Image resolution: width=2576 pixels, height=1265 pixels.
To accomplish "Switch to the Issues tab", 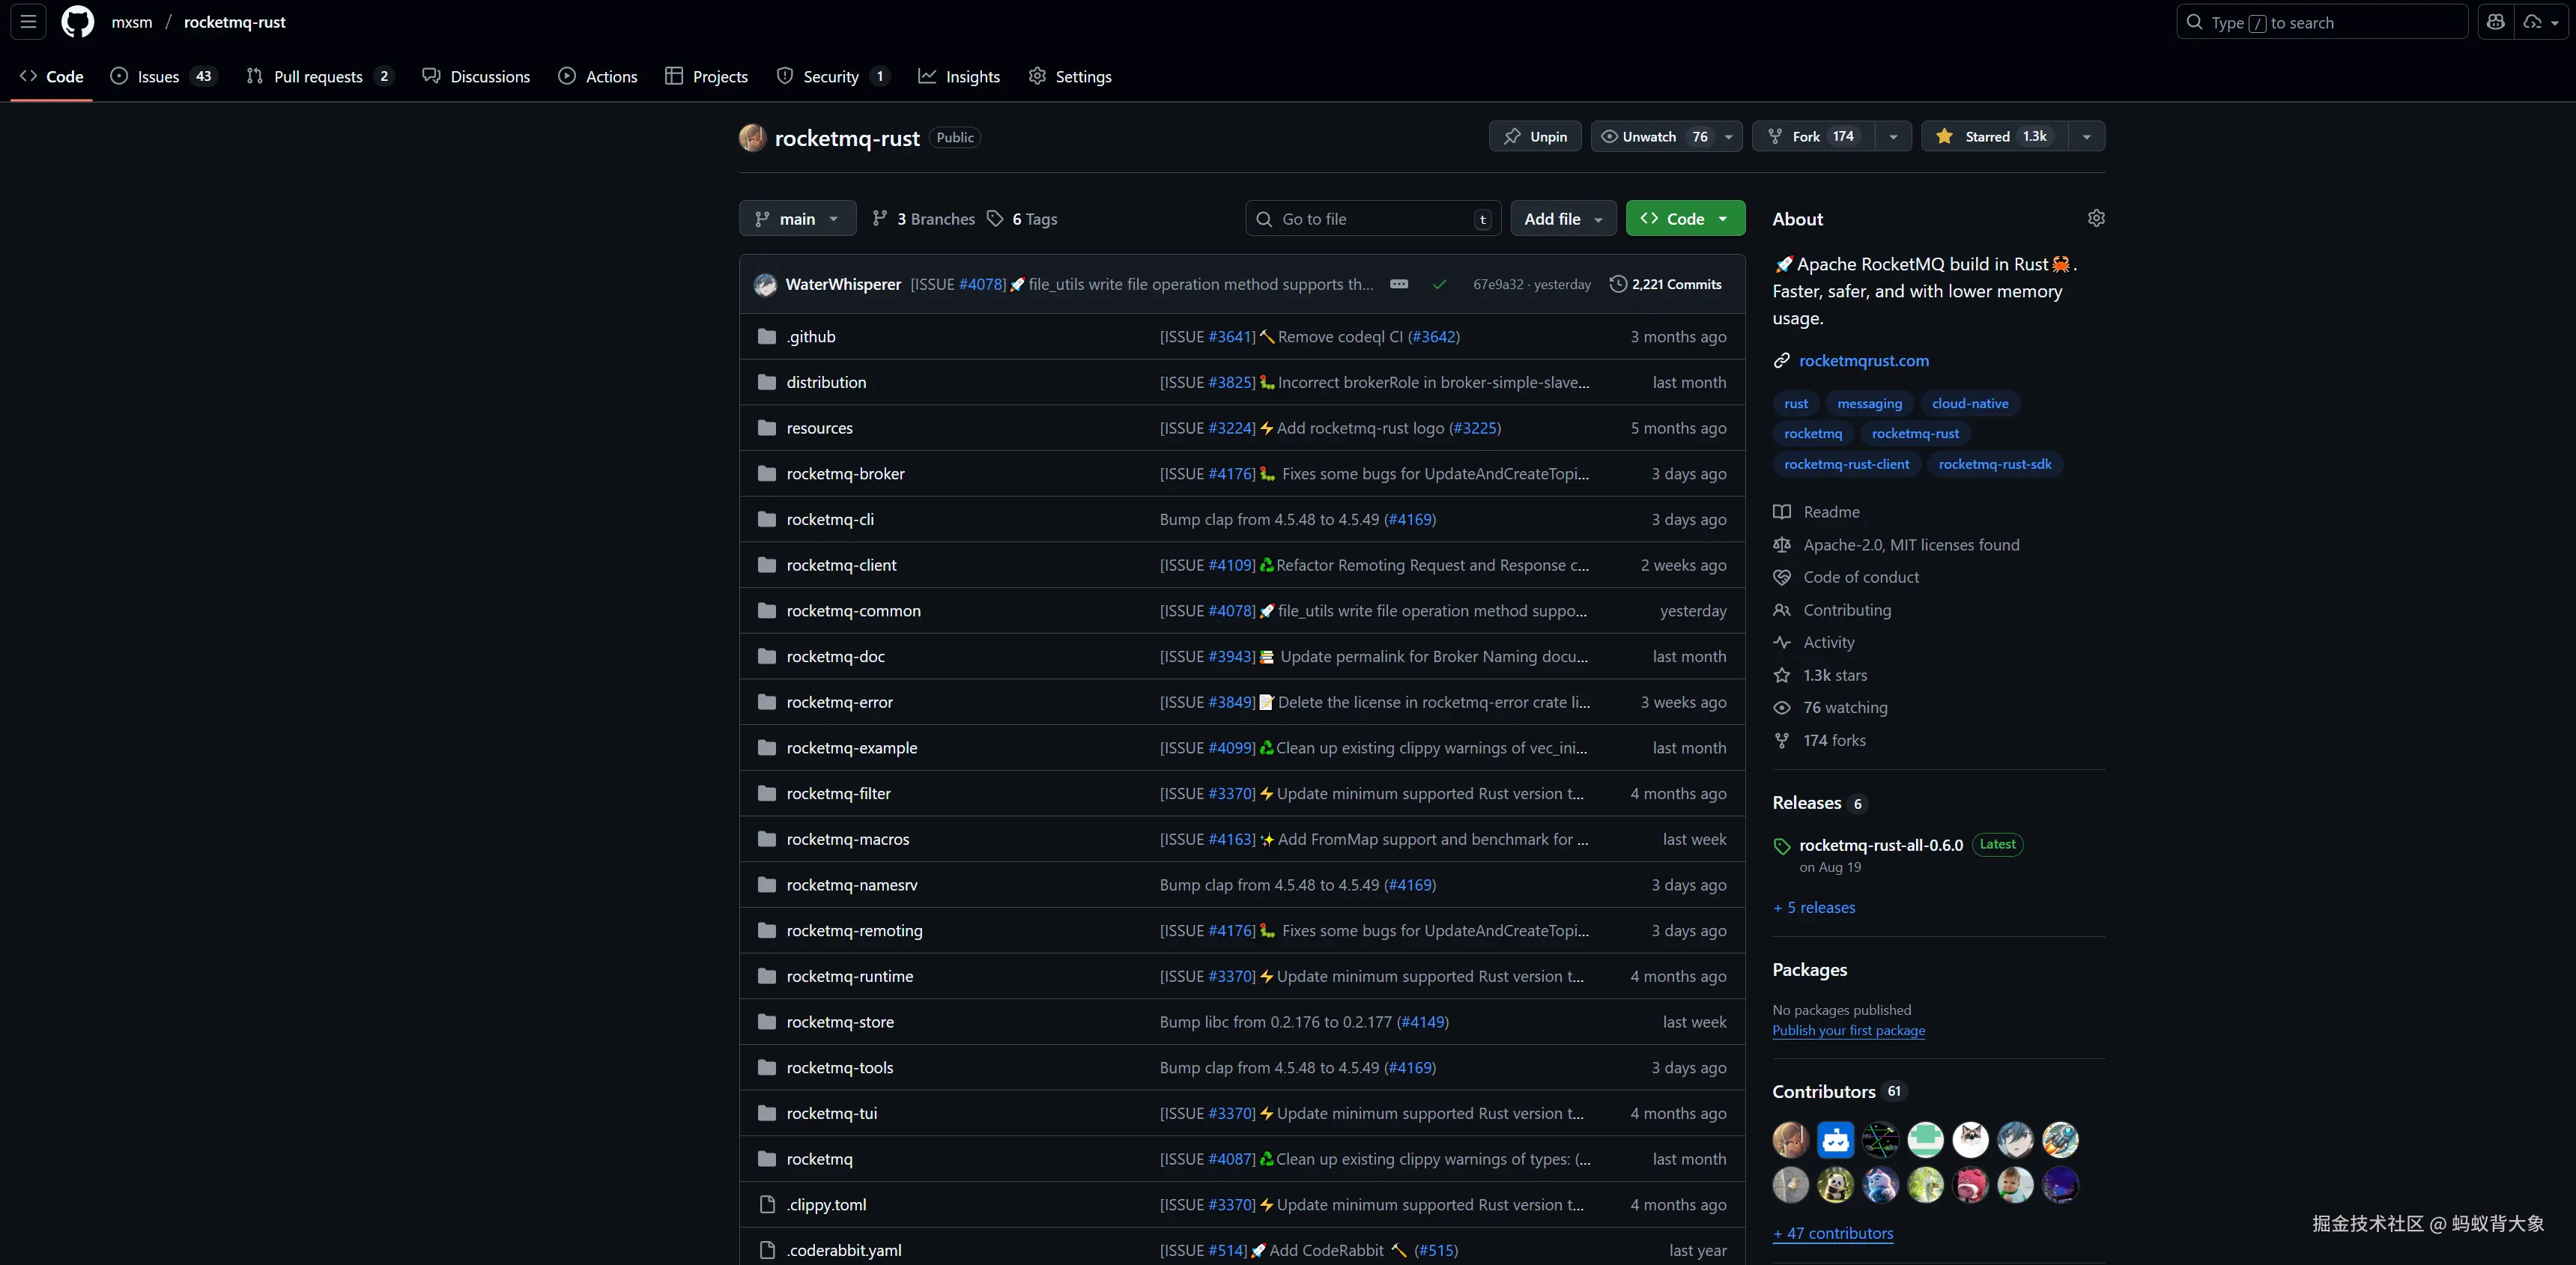I will pyautogui.click(x=159, y=76).
